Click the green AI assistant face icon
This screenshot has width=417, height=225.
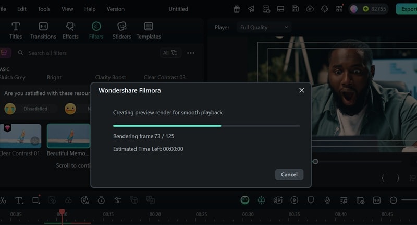[245, 200]
